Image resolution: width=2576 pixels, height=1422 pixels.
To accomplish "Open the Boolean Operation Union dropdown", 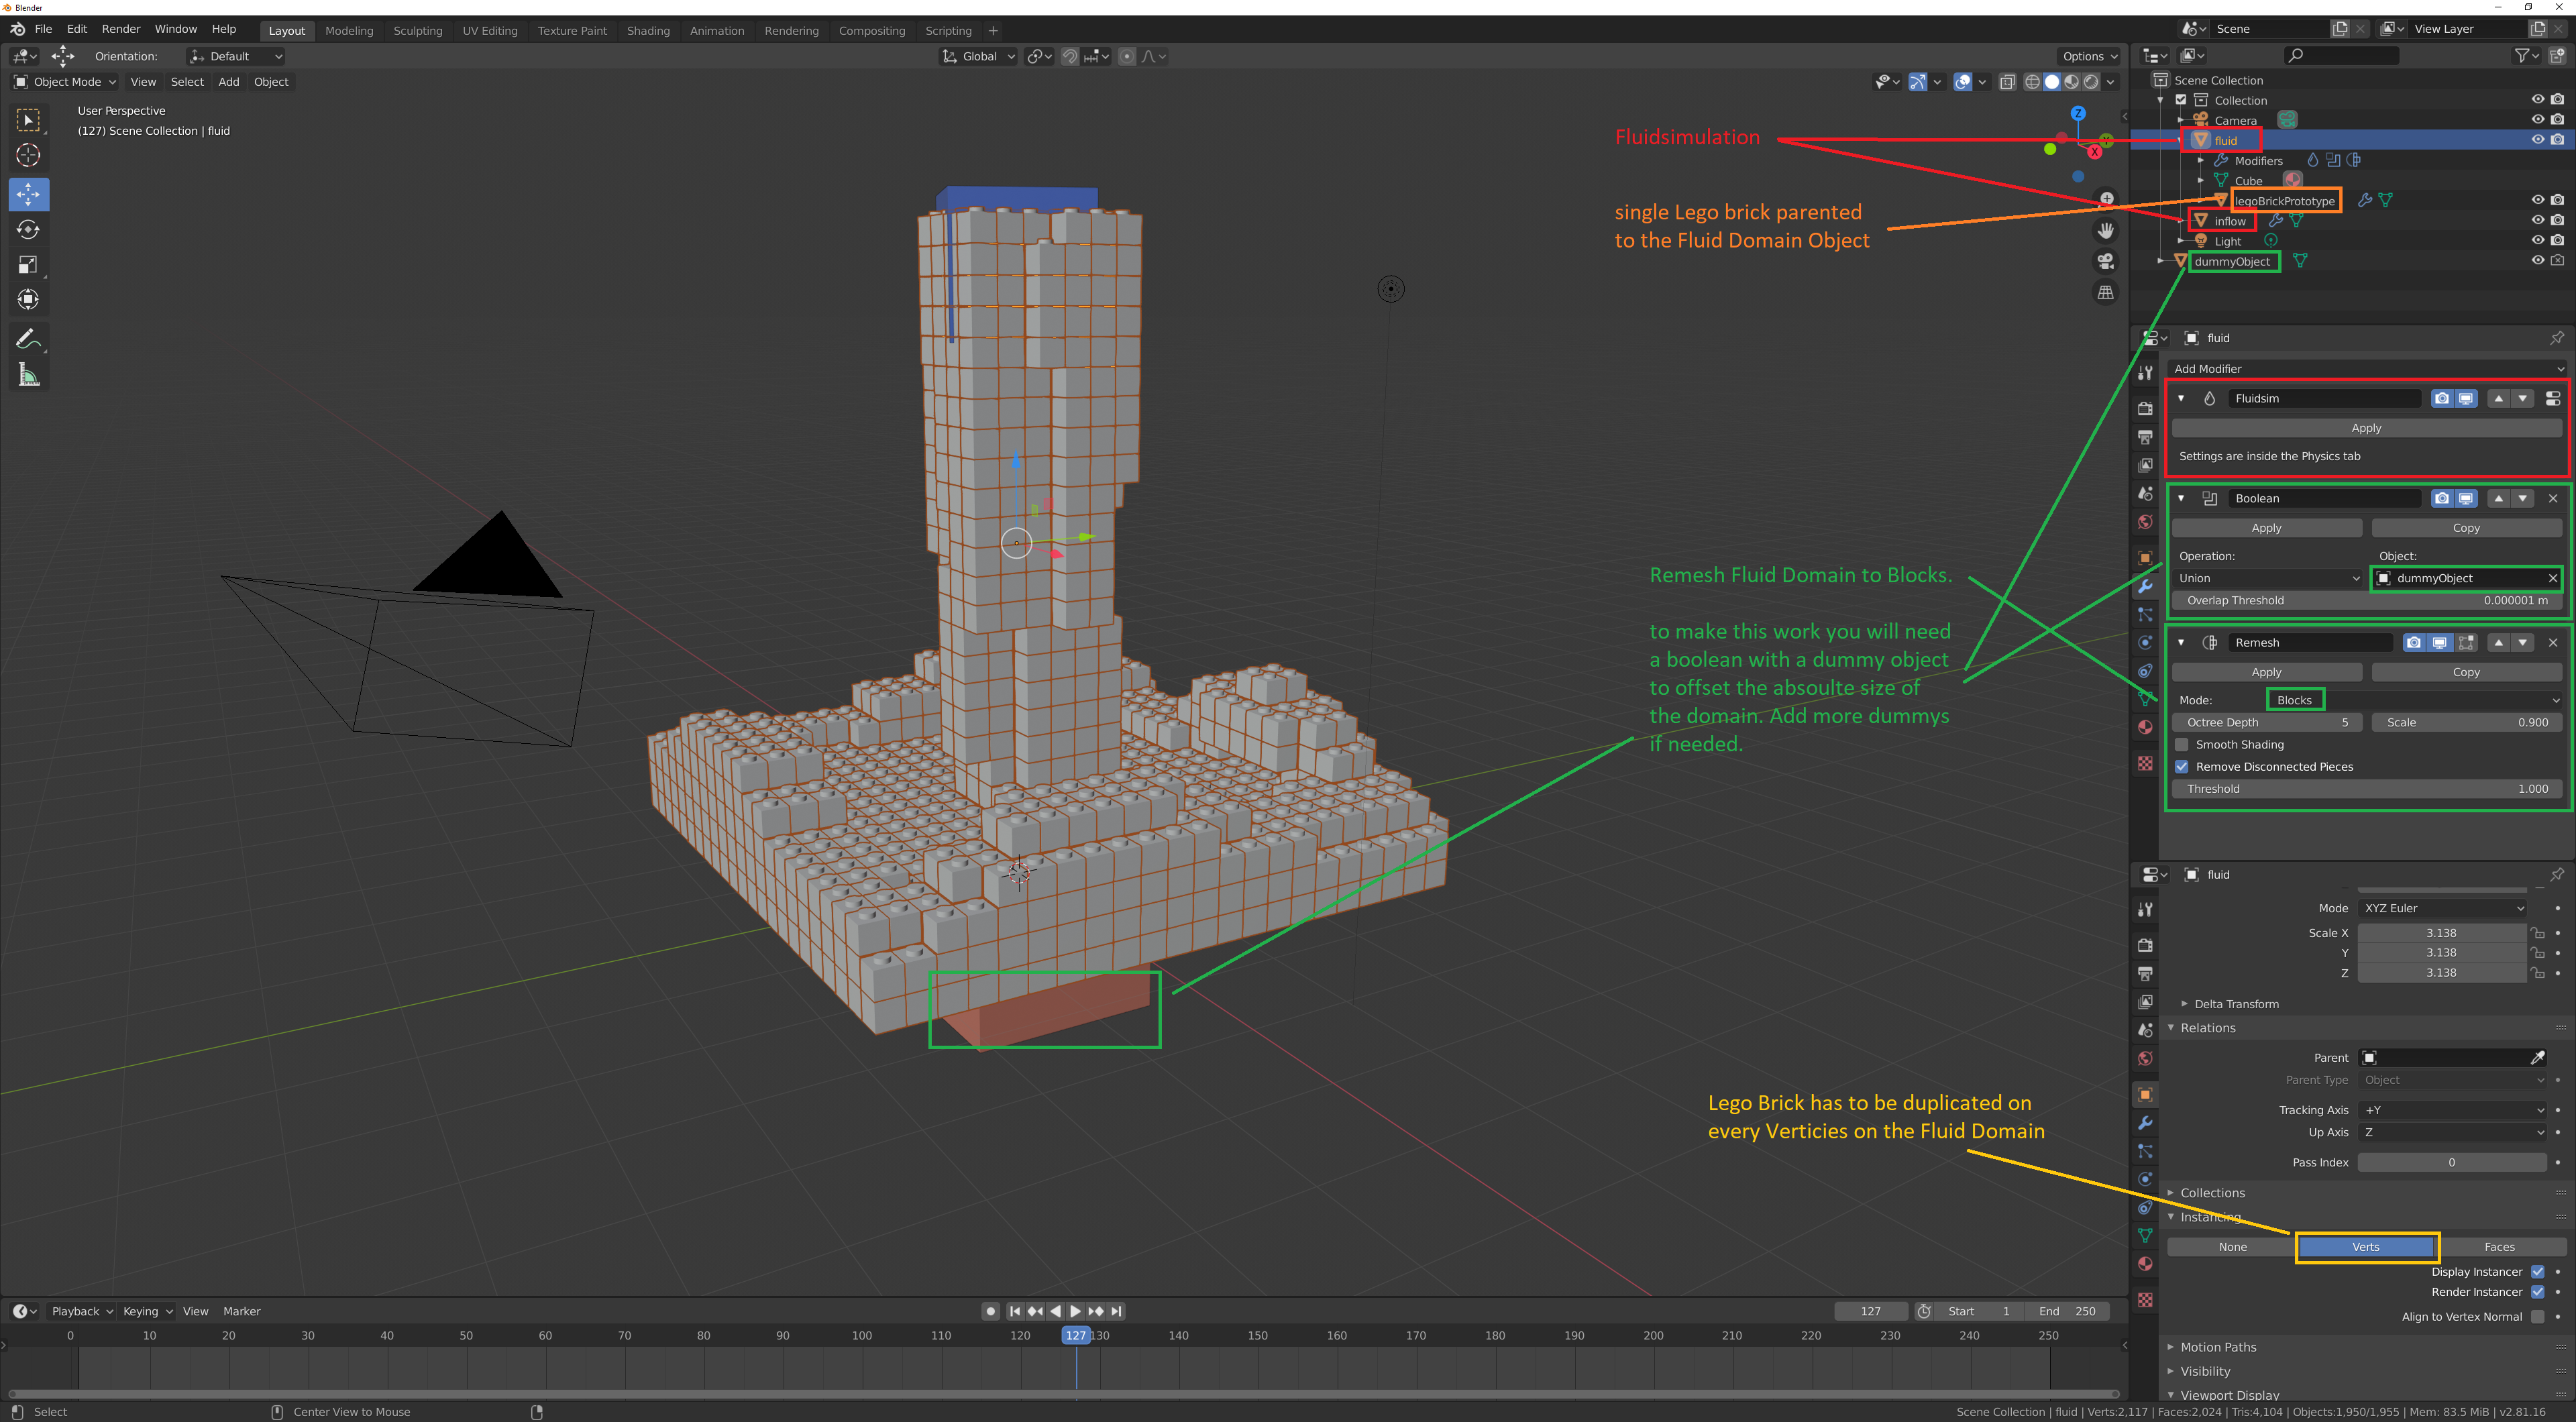I will click(x=2267, y=578).
